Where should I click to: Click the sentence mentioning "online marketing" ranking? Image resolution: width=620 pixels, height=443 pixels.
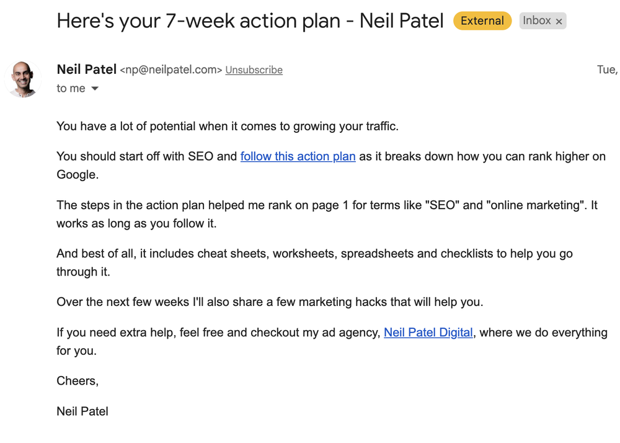[327, 205]
